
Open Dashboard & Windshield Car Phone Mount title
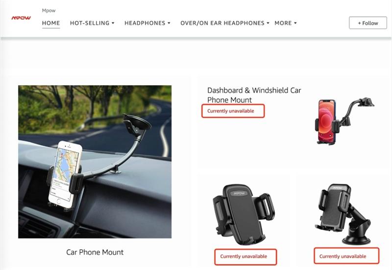tap(254, 95)
